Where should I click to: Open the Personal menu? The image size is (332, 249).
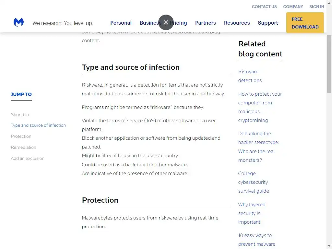pos(121,23)
